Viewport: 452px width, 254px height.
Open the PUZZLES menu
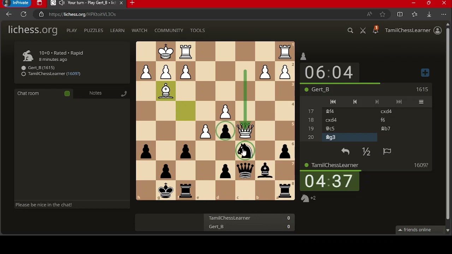(94, 30)
